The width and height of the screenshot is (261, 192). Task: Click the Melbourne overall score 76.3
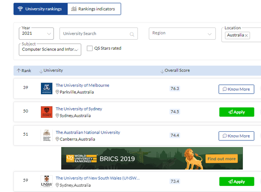click(x=175, y=89)
